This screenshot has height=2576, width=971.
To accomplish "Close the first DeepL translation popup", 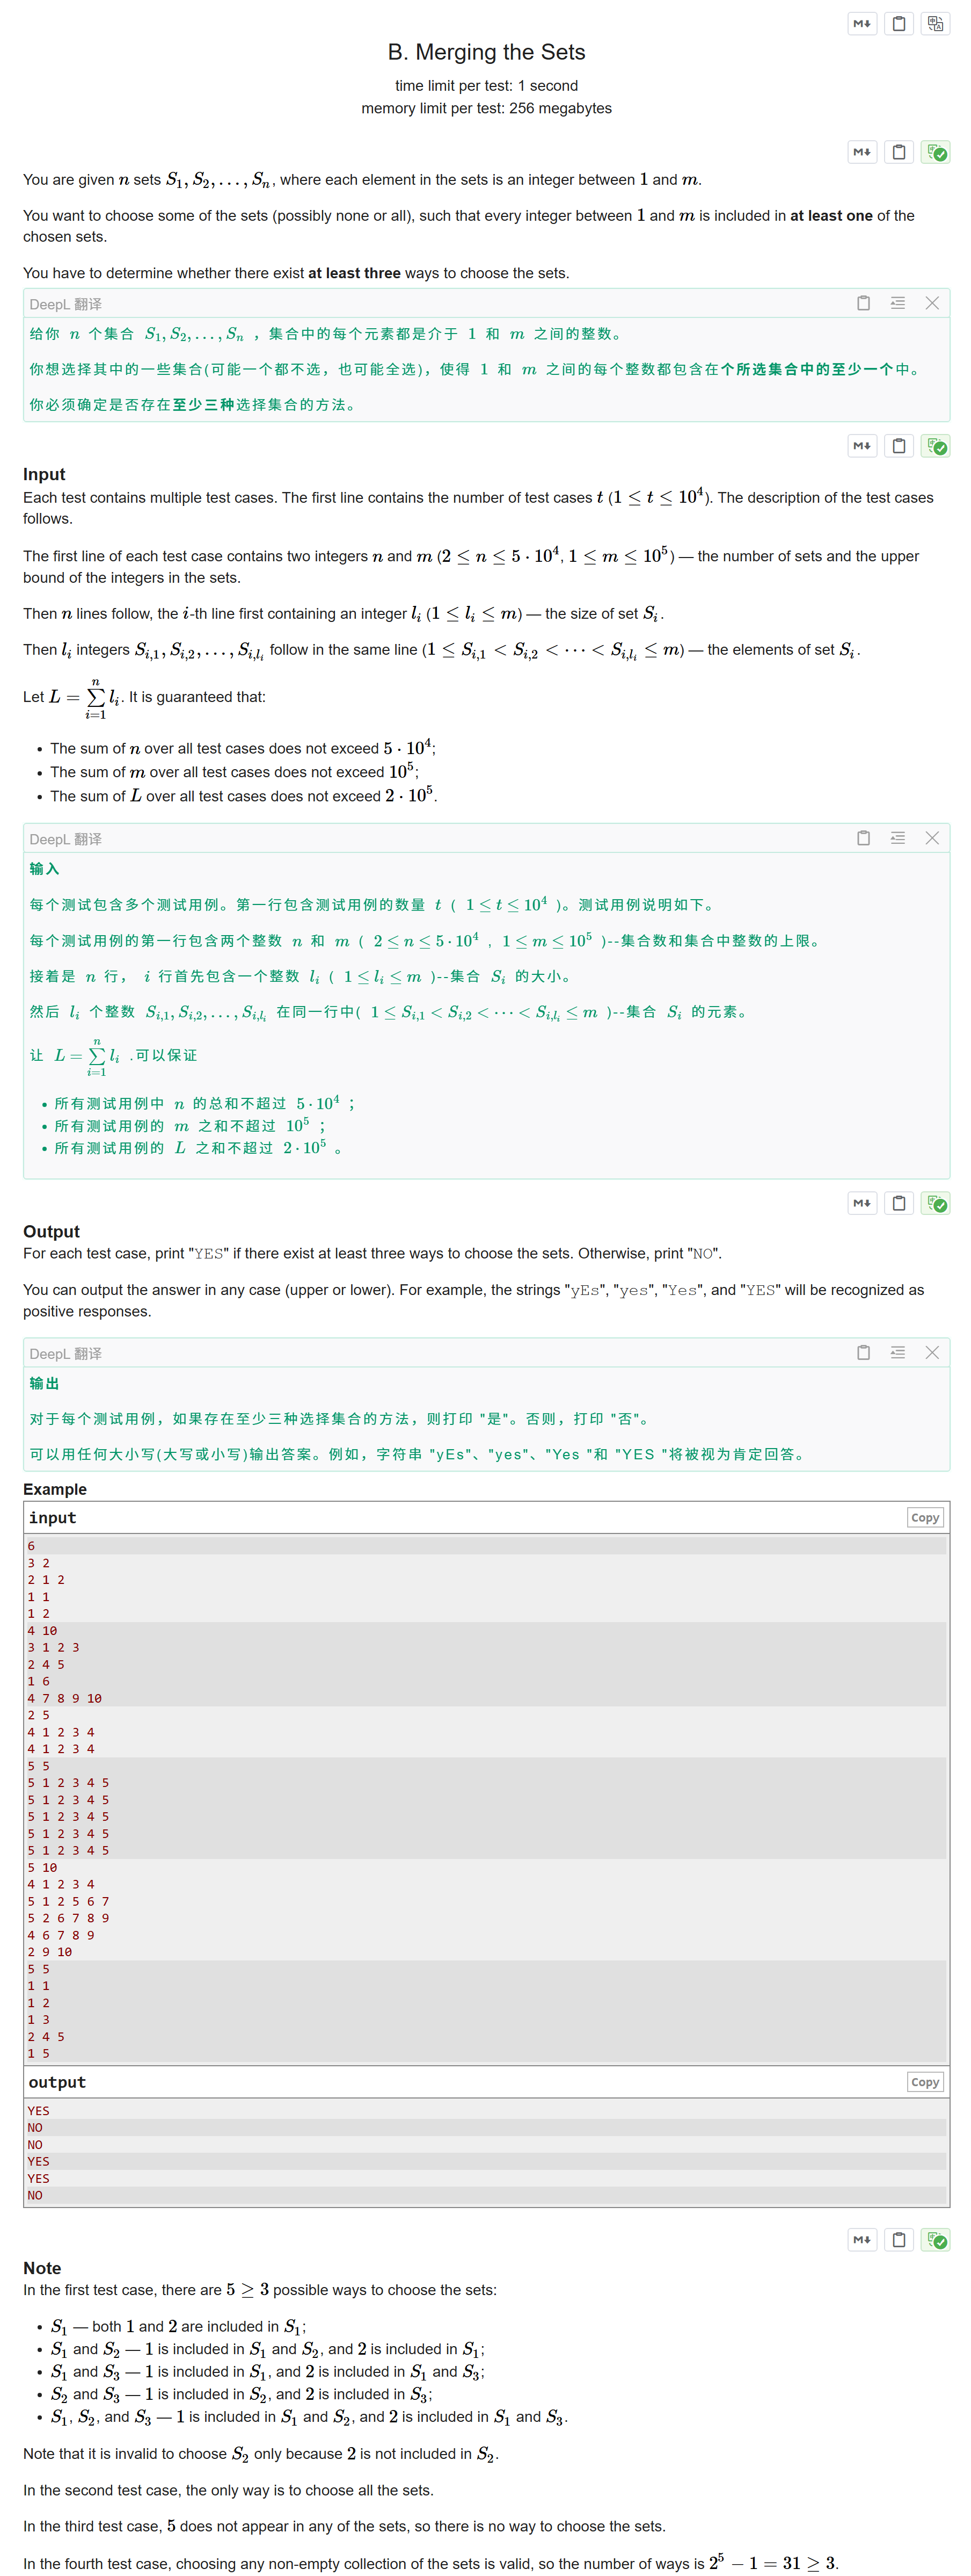I will [933, 303].
